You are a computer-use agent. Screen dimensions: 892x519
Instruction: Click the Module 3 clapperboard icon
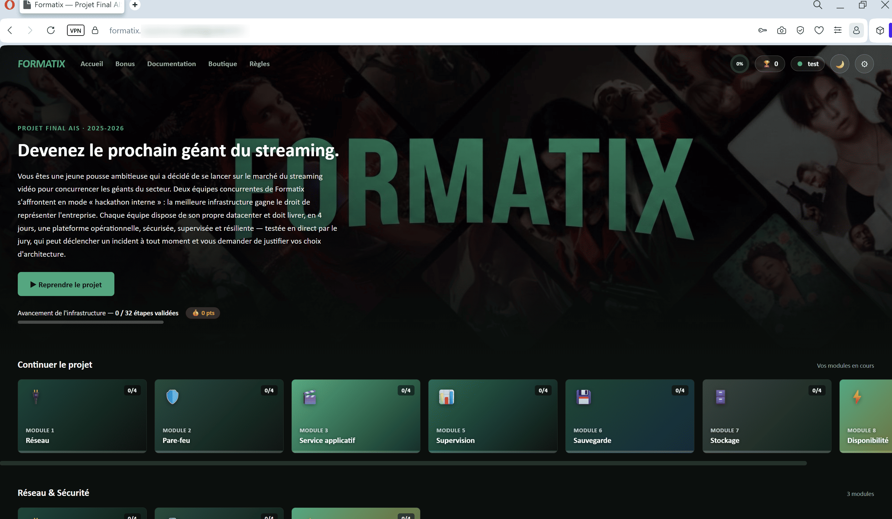click(x=310, y=397)
